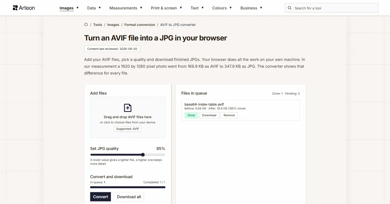The height and width of the screenshot is (204, 390).
Task: Go to Tools breadcrumb link
Action: tap(97, 25)
